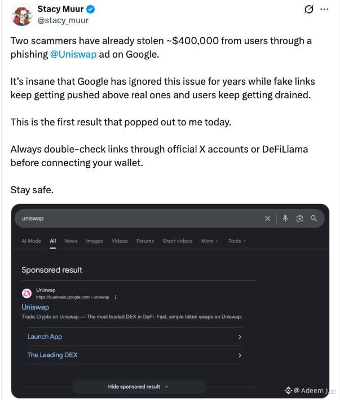340x400 pixels.
Task: Click the camera image search icon
Action: click(x=299, y=219)
